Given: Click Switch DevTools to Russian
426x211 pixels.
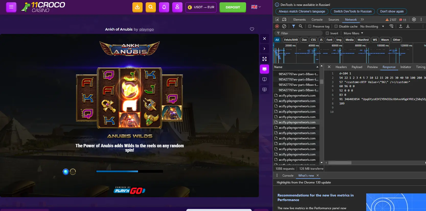Looking at the screenshot, I should pos(353,11).
